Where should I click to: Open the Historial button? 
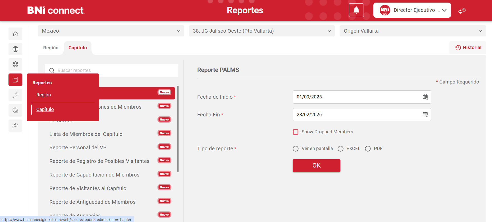point(468,48)
